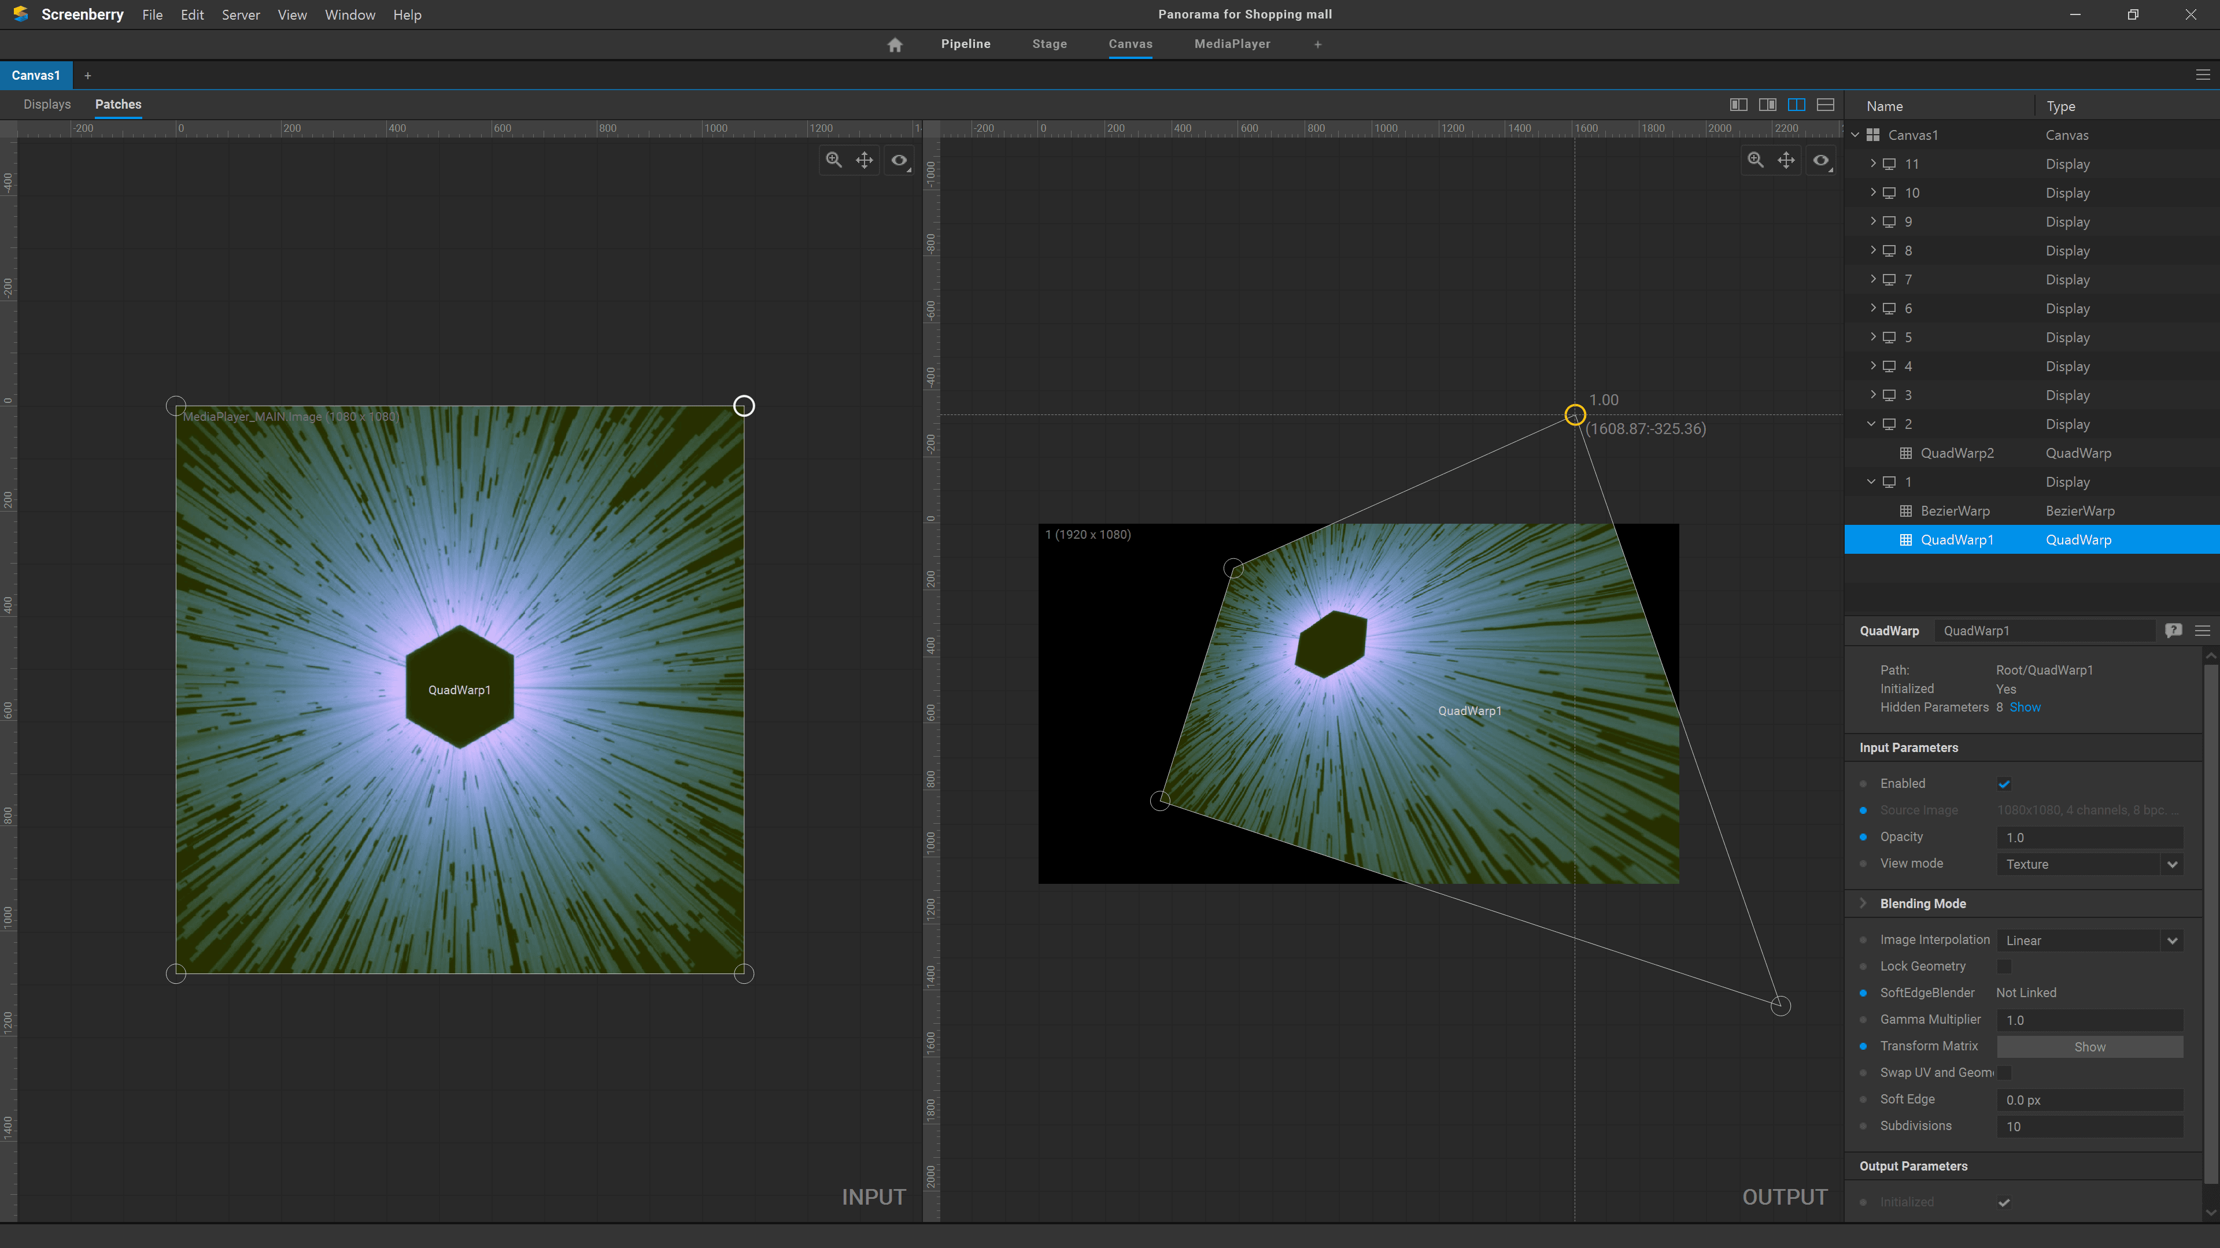
Task: Toggle visibility eye in OUTPUT viewport
Action: (1820, 160)
